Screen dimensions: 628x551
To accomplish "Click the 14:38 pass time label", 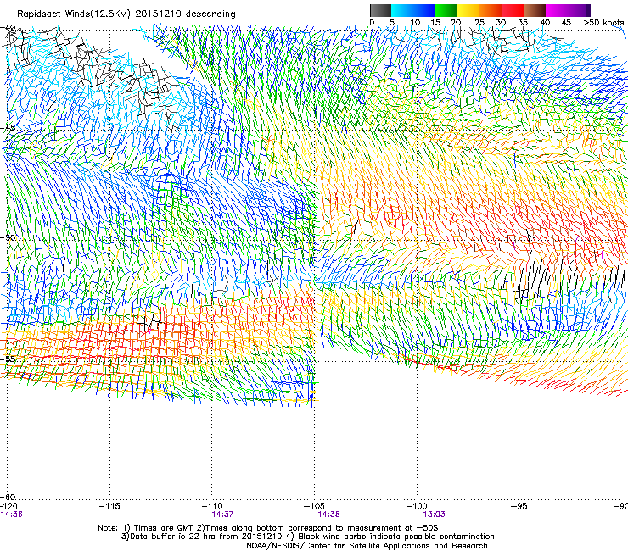I will tap(328, 515).
